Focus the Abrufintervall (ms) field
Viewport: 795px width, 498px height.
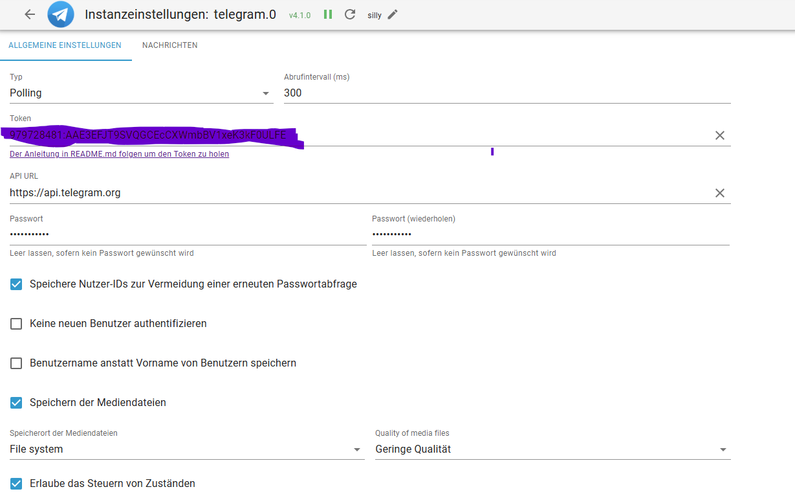(507, 93)
